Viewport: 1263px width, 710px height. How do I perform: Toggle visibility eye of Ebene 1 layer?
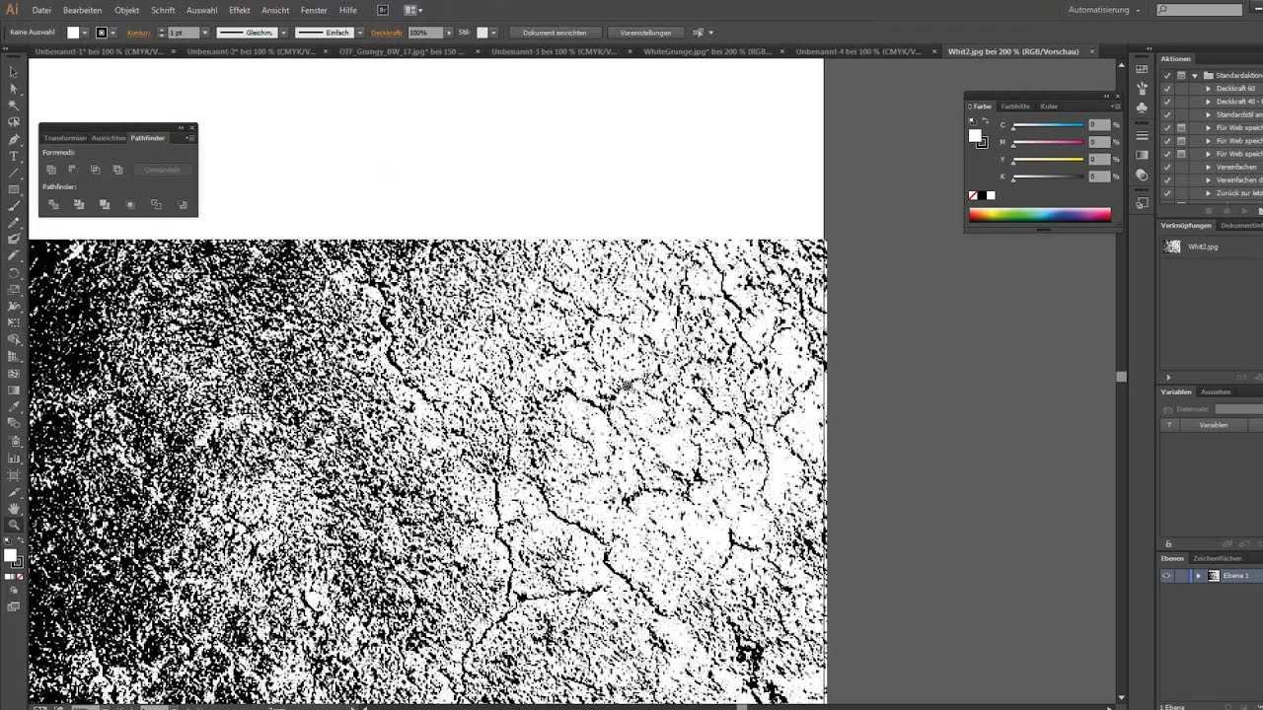click(x=1167, y=576)
